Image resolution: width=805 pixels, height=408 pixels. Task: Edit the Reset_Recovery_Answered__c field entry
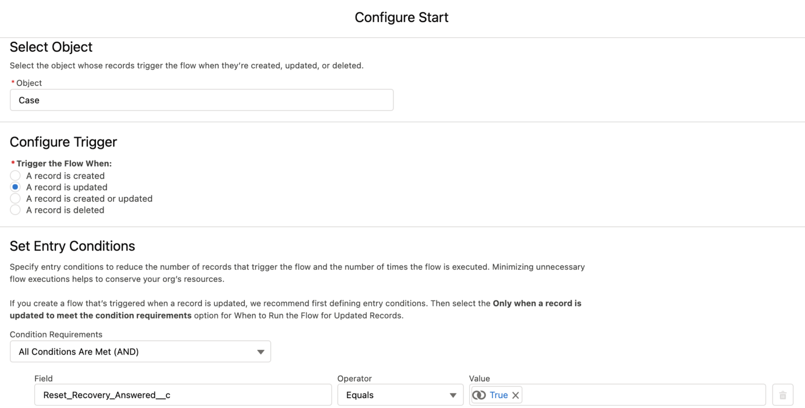click(x=182, y=395)
